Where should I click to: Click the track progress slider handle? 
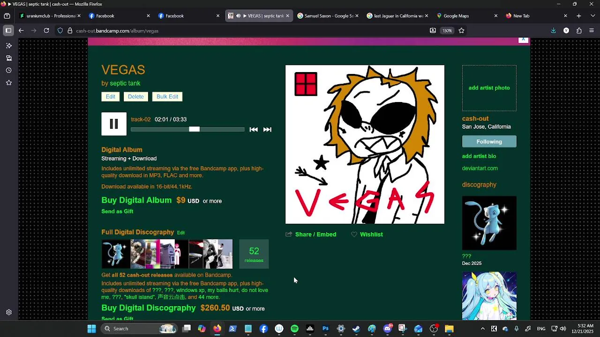pos(194,129)
